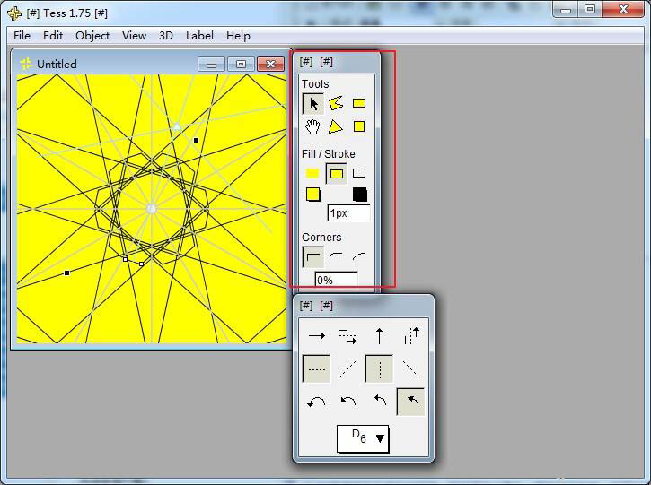Minimize the Untitled document window
This screenshot has width=651, height=485.
click(x=211, y=65)
